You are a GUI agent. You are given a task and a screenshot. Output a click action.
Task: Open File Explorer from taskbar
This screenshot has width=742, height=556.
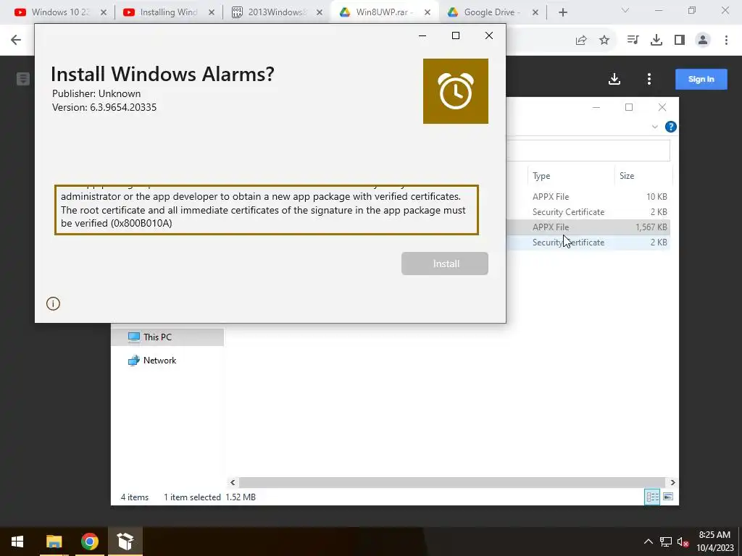coord(54,542)
